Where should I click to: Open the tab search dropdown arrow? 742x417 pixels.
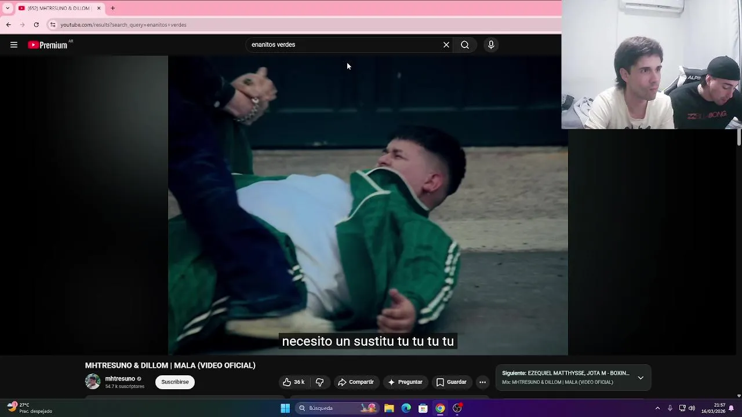(x=8, y=8)
